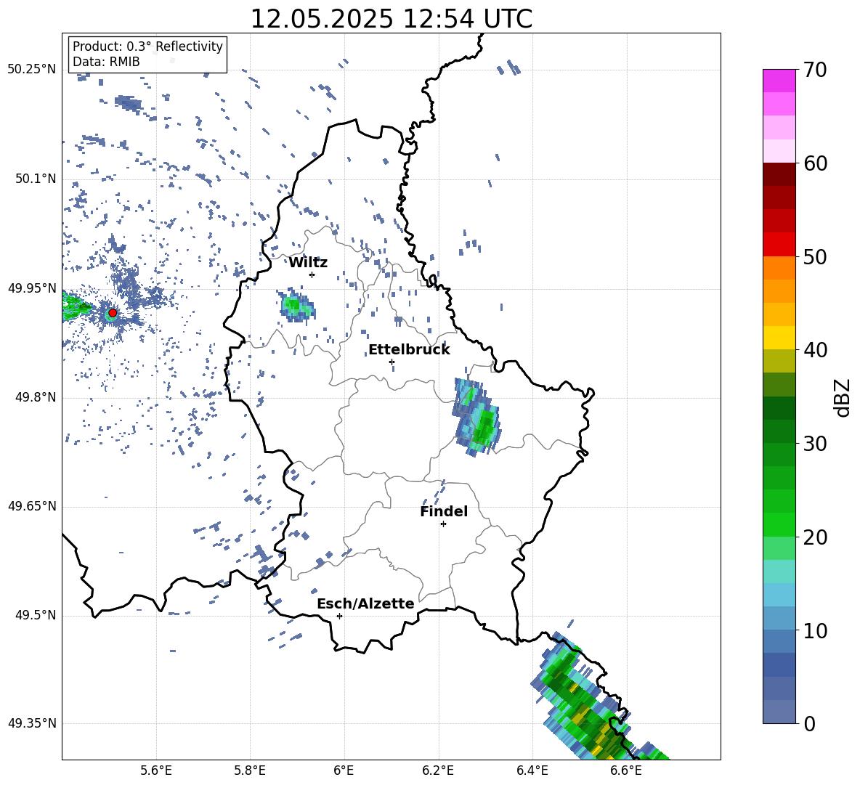
Task: Click the plus marker below Findel
Action: [x=443, y=524]
